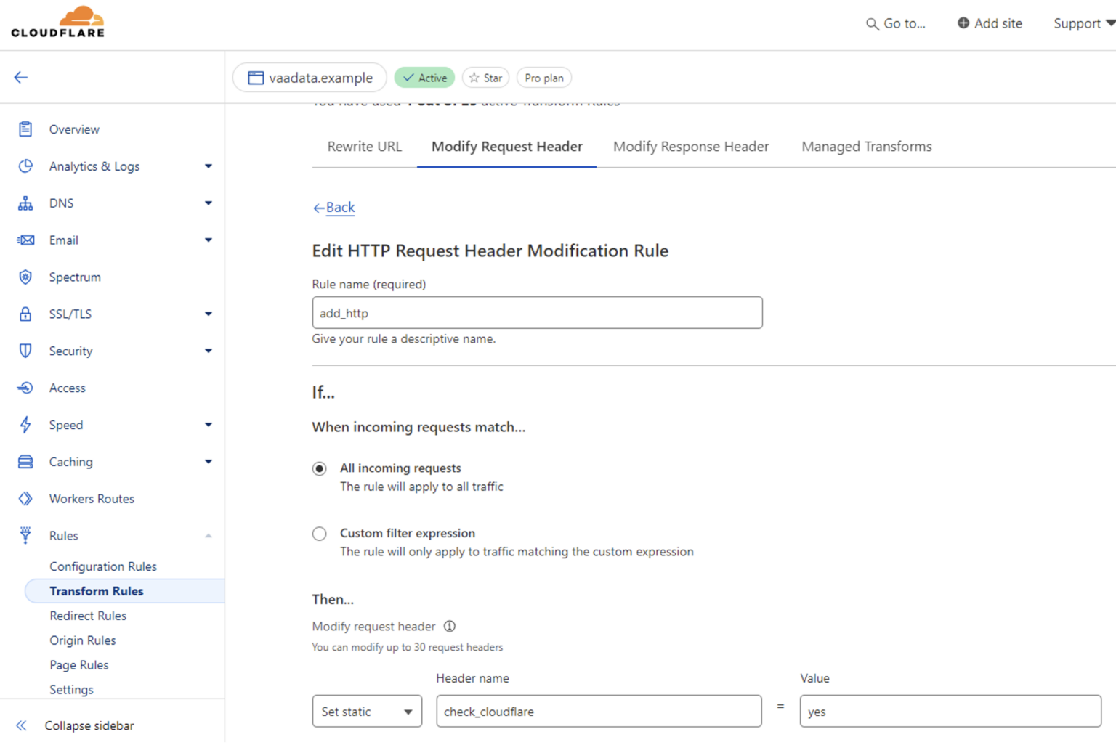Click the back arrow above the site name
Image resolution: width=1116 pixels, height=745 pixels.
coord(20,77)
